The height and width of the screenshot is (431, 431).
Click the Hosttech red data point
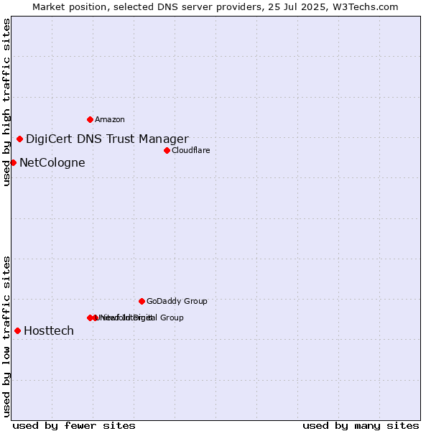point(17,330)
